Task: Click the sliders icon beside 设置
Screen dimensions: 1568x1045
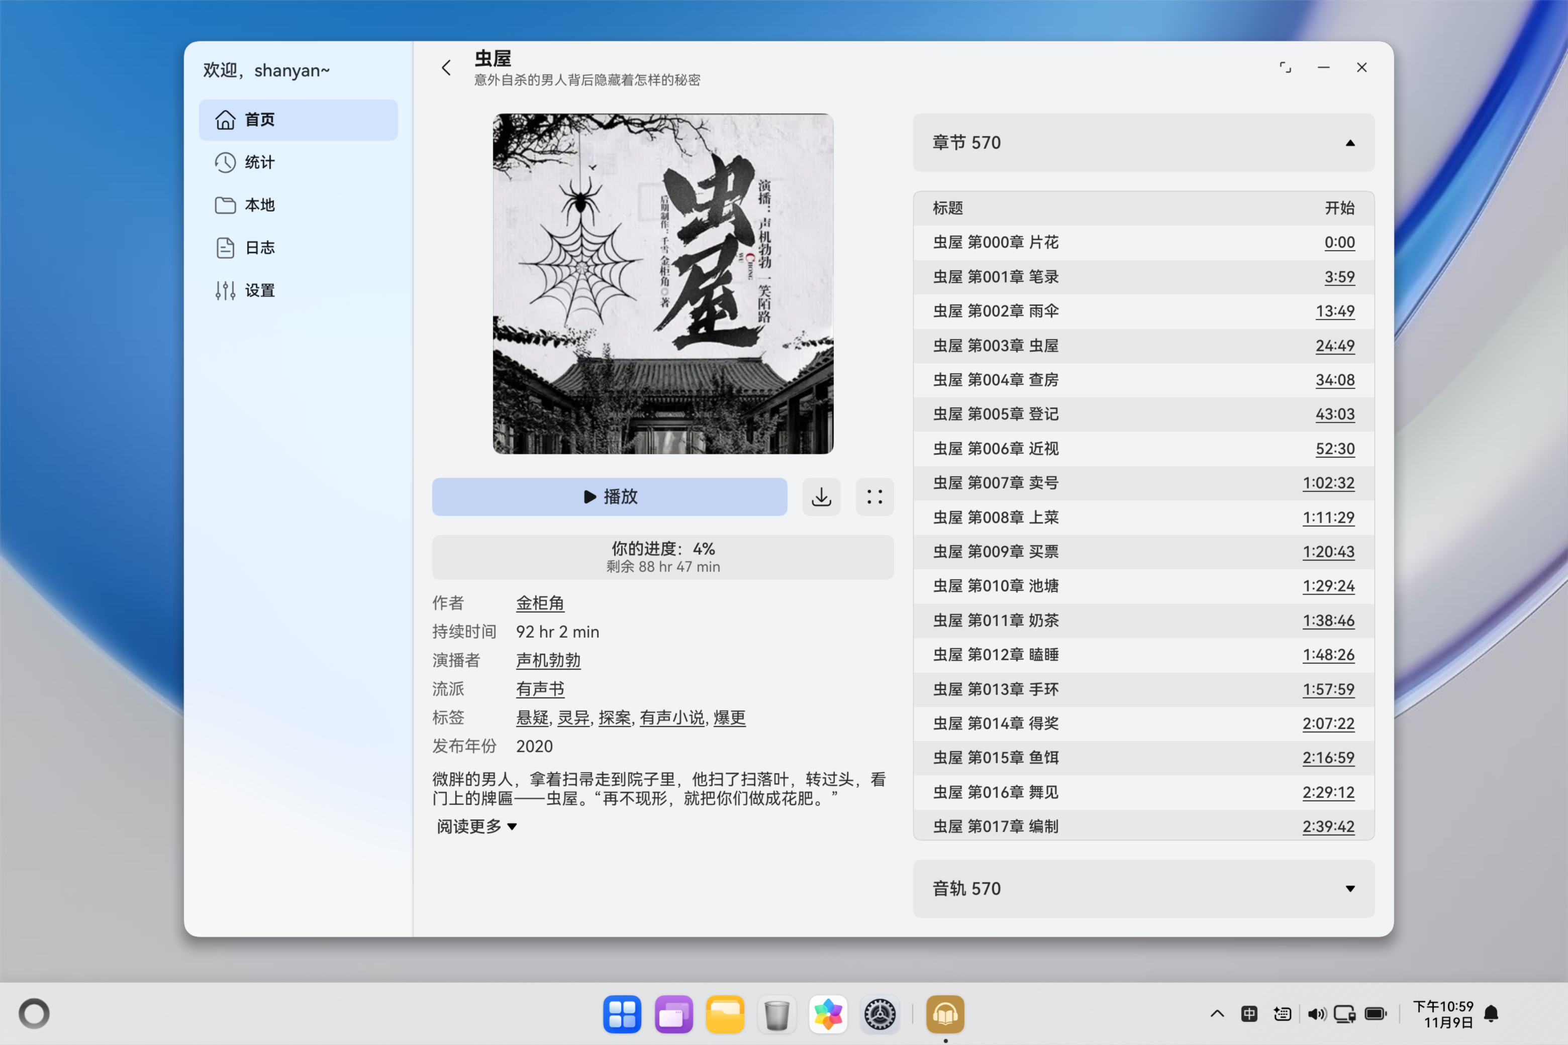Action: (225, 290)
